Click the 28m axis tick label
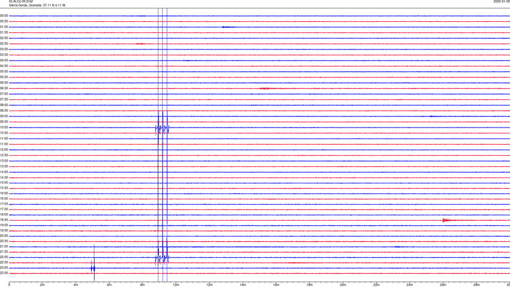Viewport: 510px width, 287px height. point(477,285)
